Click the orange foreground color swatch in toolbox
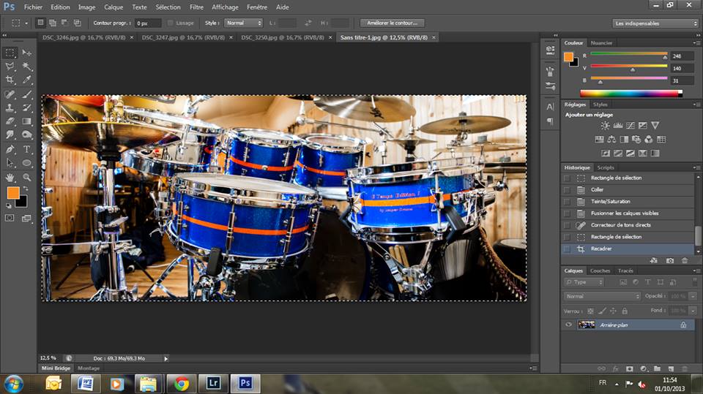 coord(12,192)
